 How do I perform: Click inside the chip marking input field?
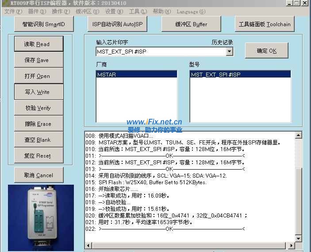pyautogui.click(x=159, y=52)
